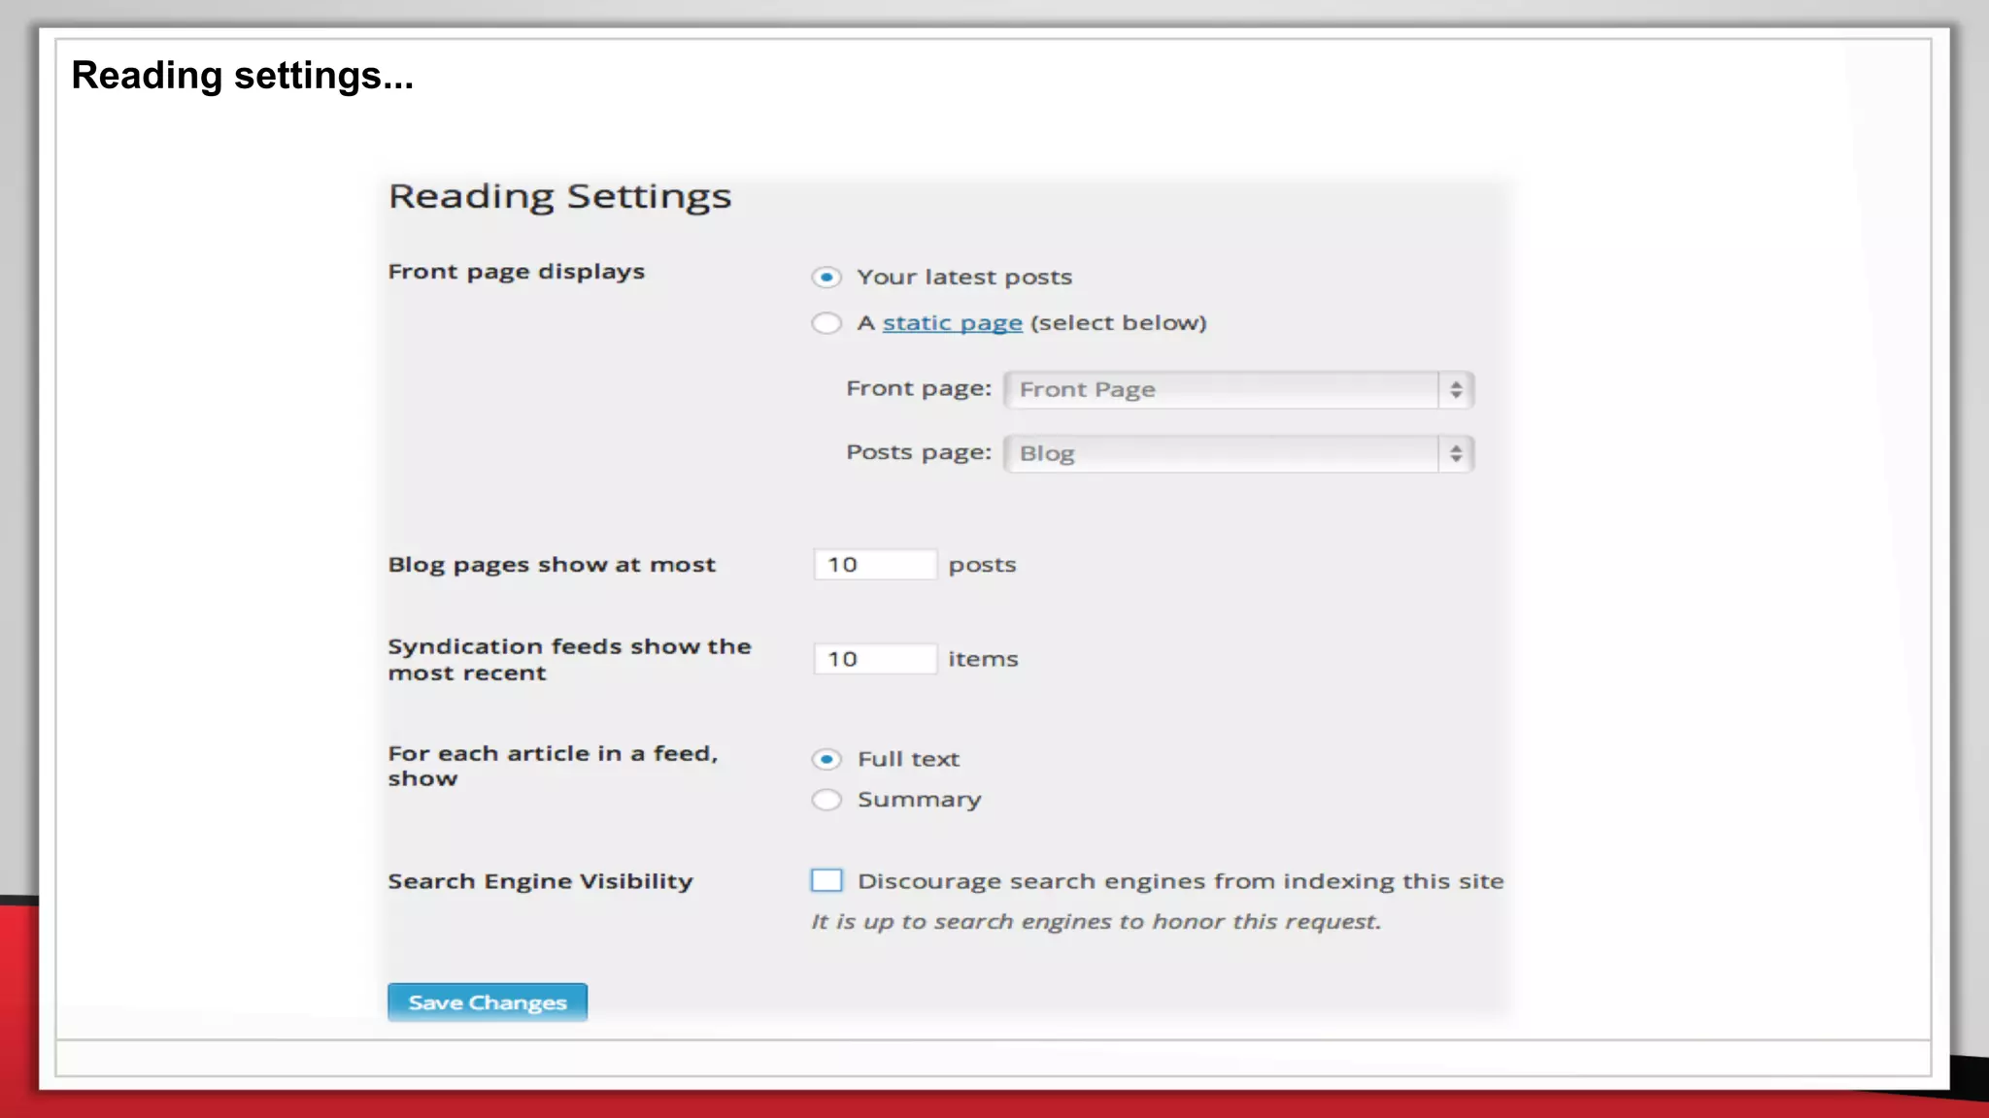1989x1118 pixels.
Task: Click the 'Search Engine Visibility' row label
Action: coord(540,881)
